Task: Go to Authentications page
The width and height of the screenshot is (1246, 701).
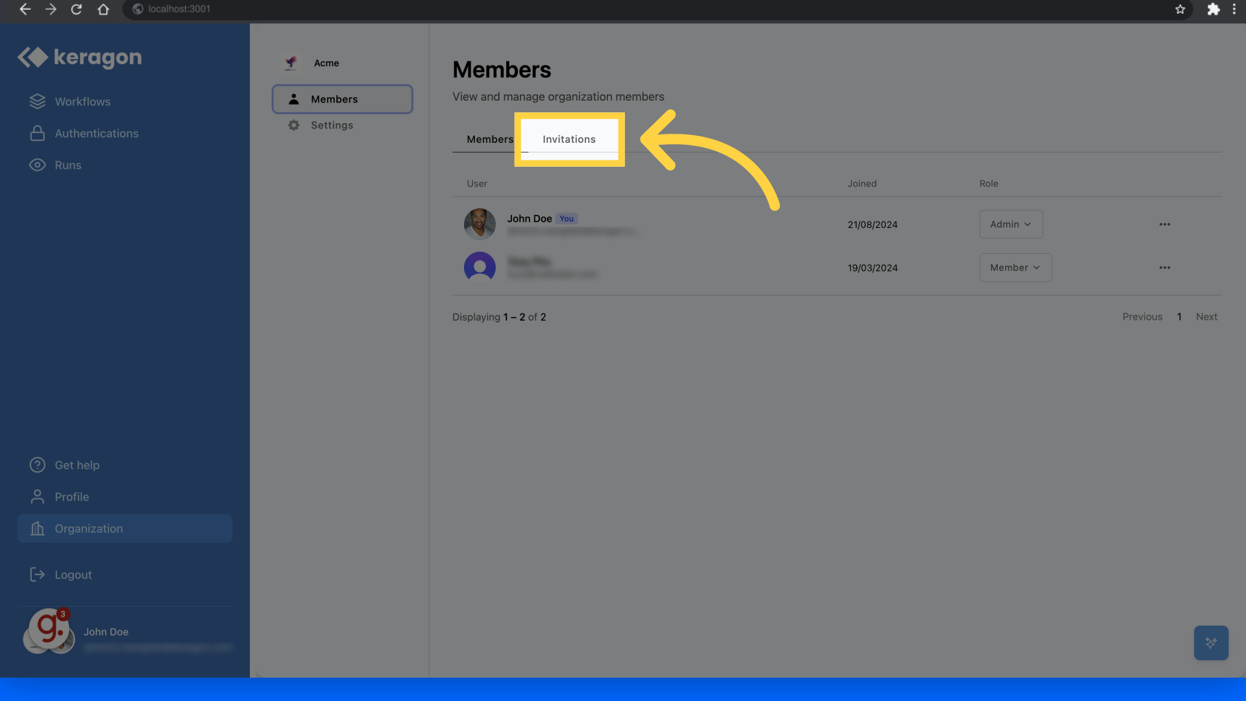Action: pos(96,134)
